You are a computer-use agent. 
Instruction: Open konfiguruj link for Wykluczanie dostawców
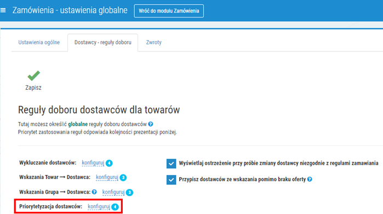[x=93, y=163]
